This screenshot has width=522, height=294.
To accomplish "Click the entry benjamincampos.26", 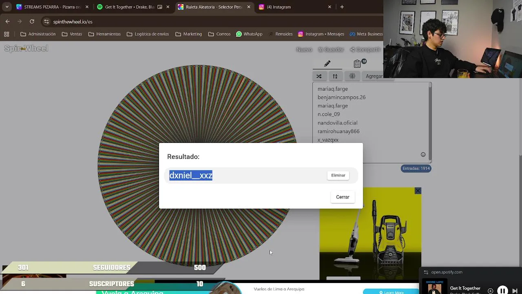I will point(341,97).
